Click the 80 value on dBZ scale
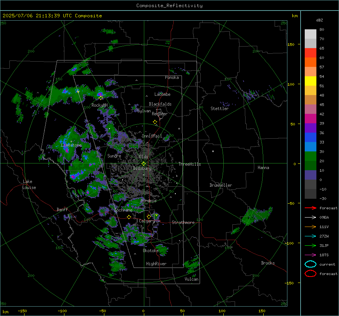 click(322, 30)
